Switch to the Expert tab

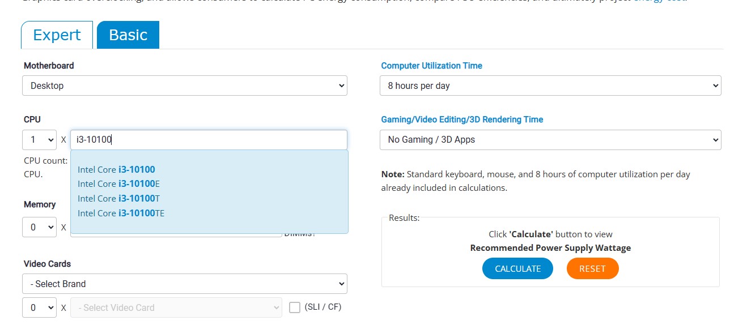point(57,35)
